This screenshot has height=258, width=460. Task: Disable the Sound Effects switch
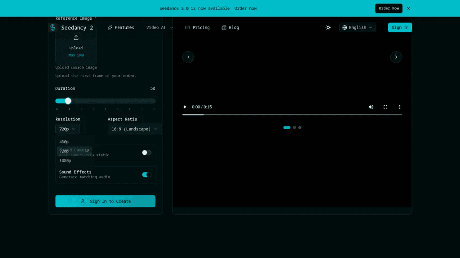coord(147,175)
